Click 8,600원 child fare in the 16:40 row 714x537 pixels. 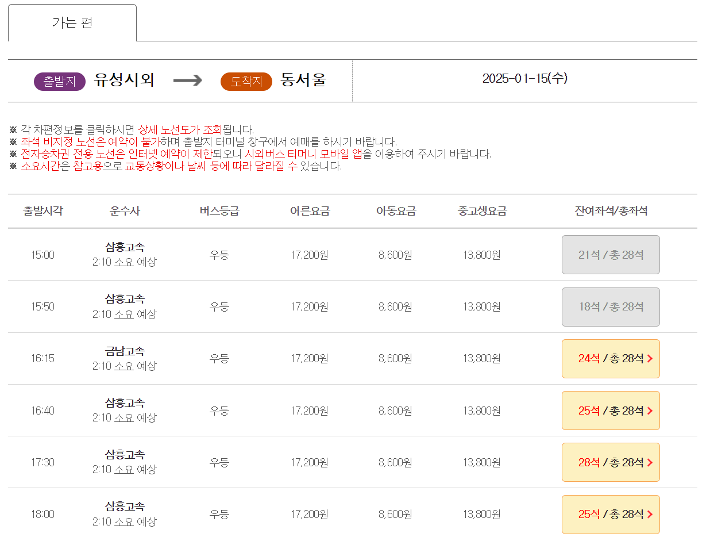pyautogui.click(x=396, y=411)
